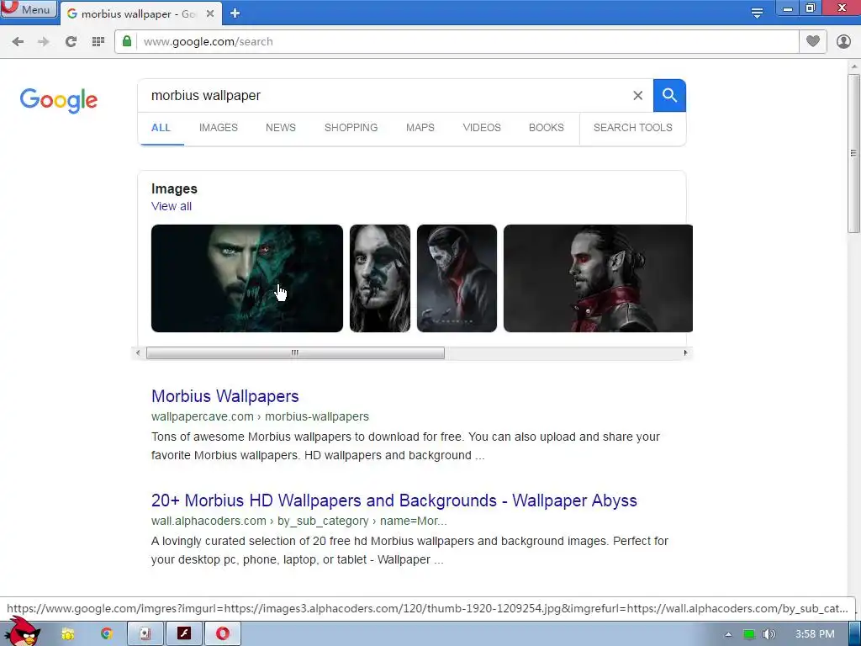Click the wallpapercave.com › morbius-wallpapers URL text

261,417
